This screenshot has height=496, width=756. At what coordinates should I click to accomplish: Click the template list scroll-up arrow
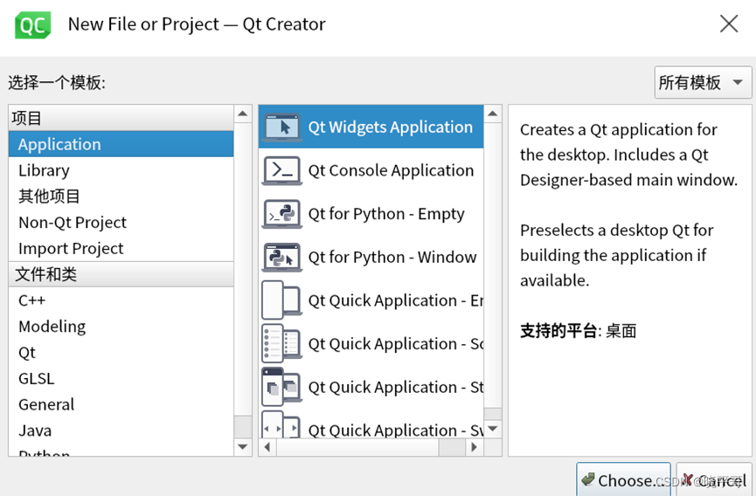pos(492,114)
